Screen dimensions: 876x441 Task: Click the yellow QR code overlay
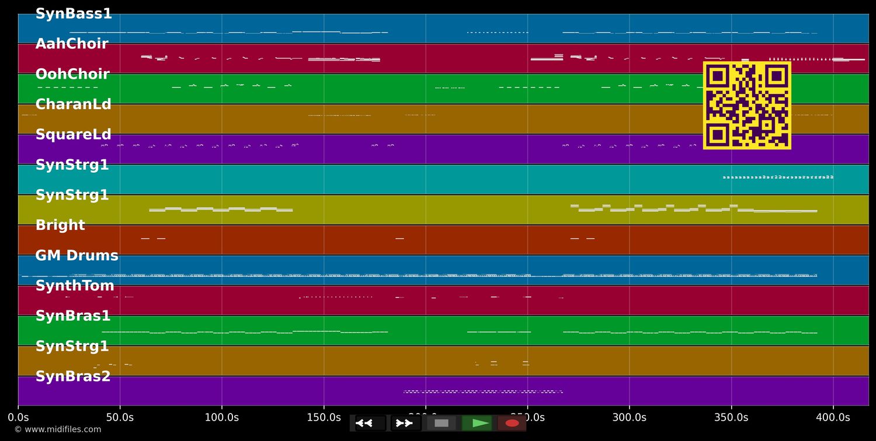[x=746, y=106]
